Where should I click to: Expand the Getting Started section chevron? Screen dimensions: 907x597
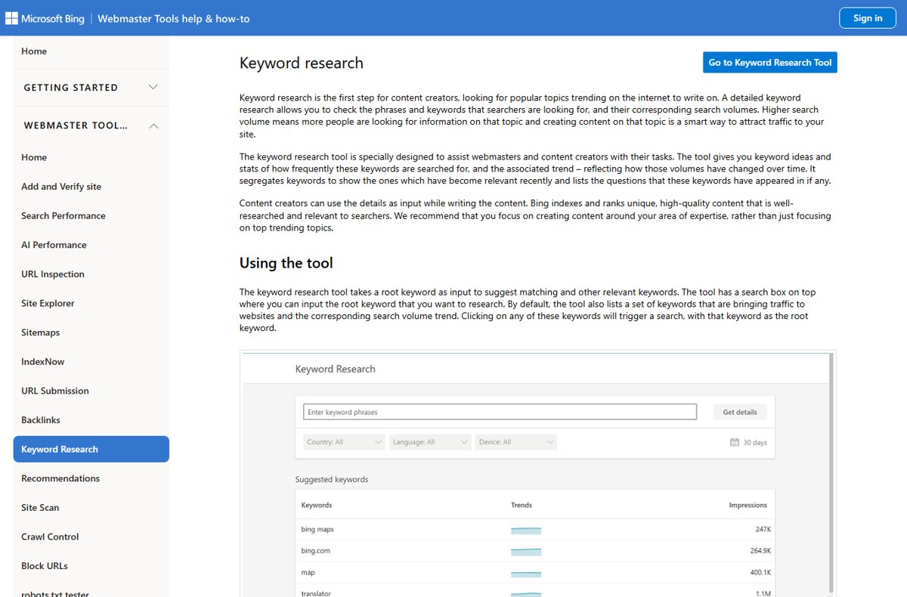153,87
